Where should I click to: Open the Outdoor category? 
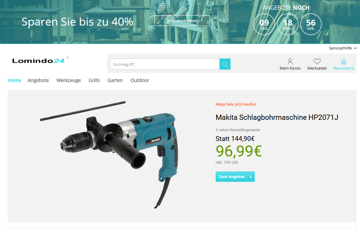click(139, 80)
